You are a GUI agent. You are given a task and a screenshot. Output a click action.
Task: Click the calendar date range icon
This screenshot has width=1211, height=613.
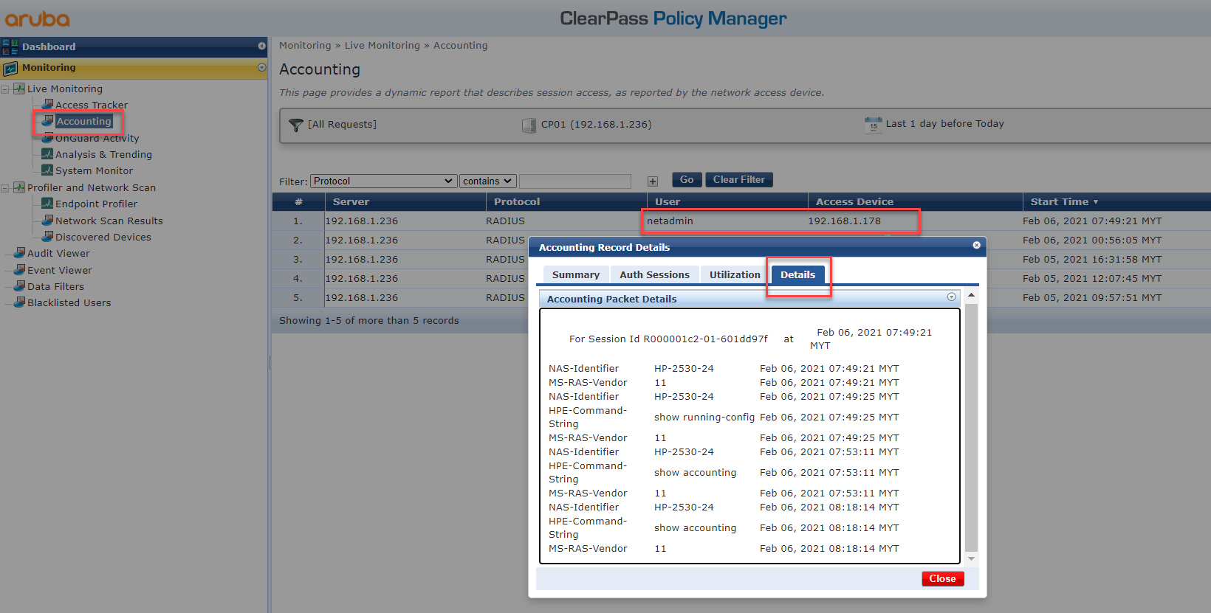pyautogui.click(x=874, y=125)
